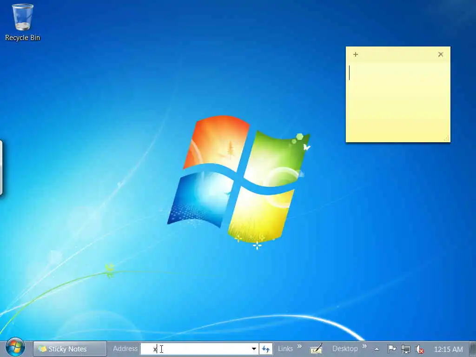Add a new sticky note with plus
This screenshot has height=357, width=476.
tap(356, 55)
